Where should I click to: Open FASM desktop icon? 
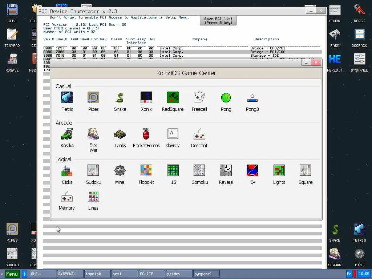point(335,38)
